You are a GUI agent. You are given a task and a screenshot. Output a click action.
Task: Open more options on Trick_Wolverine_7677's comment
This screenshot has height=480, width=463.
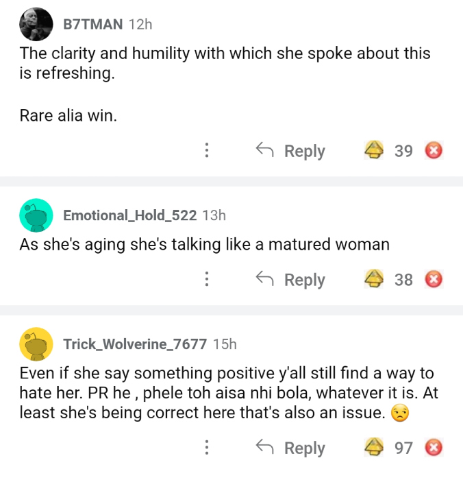(x=207, y=448)
